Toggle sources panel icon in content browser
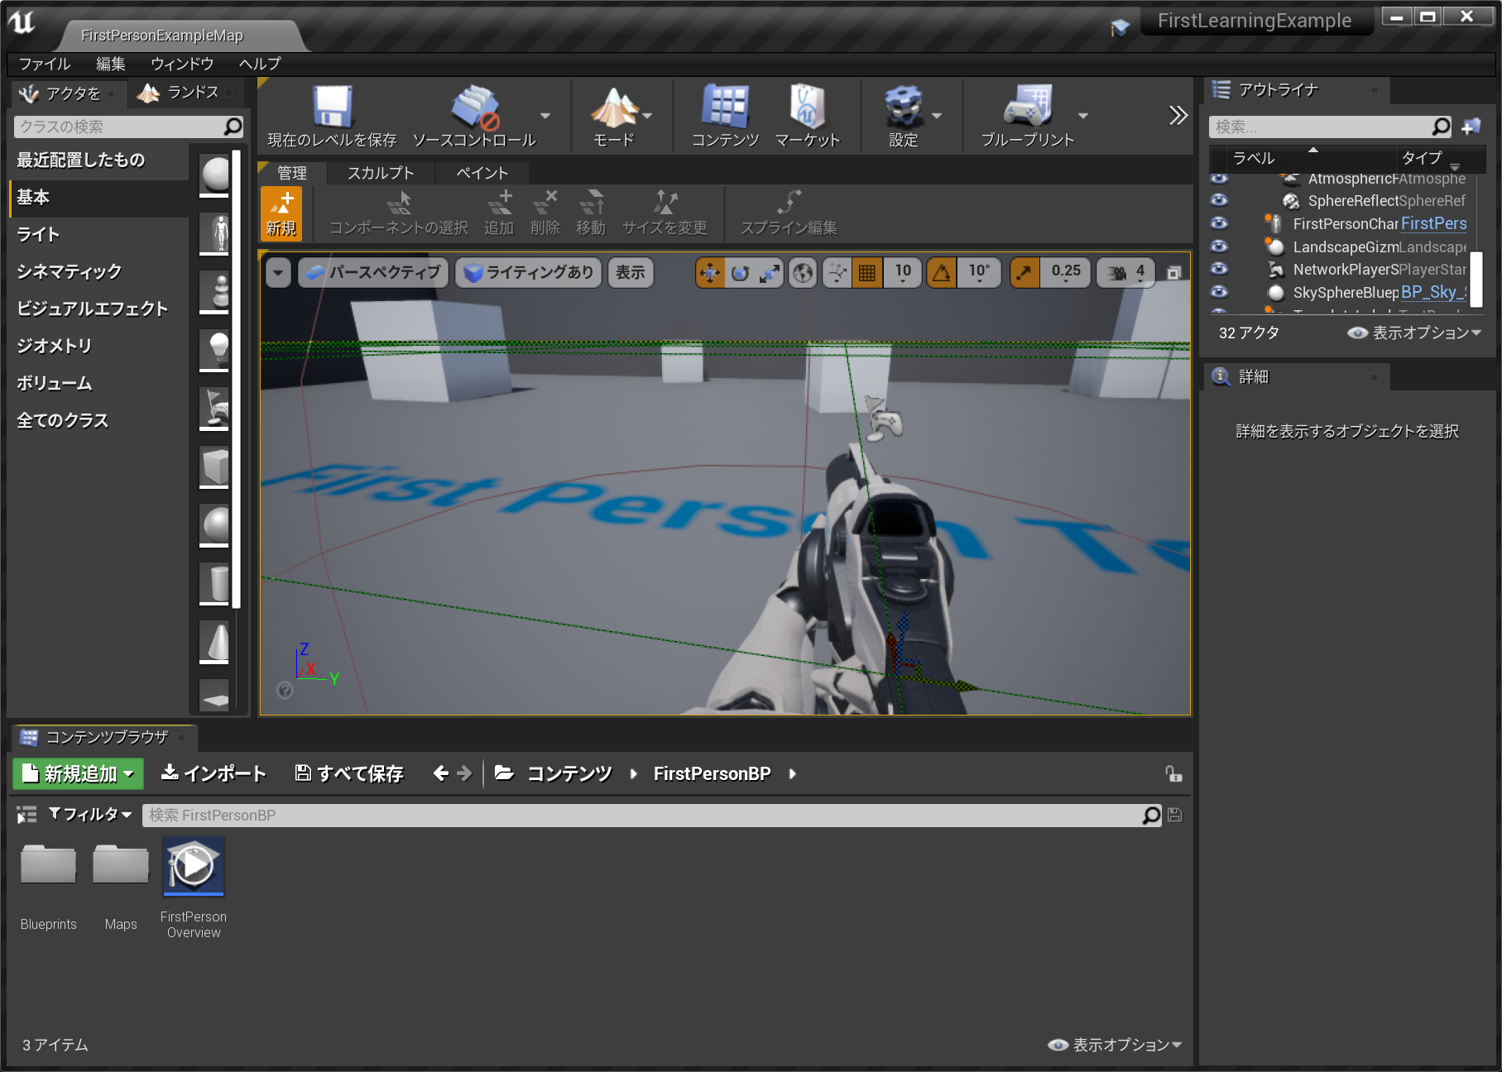 point(26,815)
